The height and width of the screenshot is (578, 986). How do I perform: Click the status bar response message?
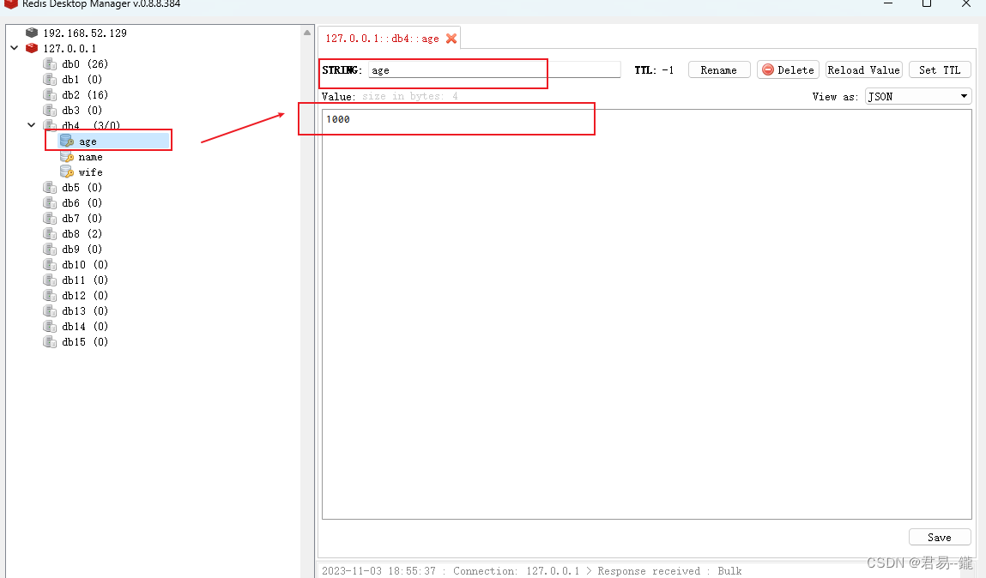[532, 570]
